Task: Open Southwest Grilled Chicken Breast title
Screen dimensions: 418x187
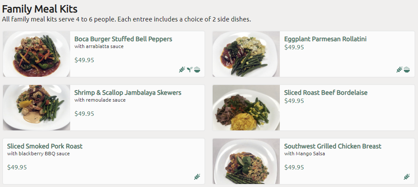Action: click(x=332, y=146)
